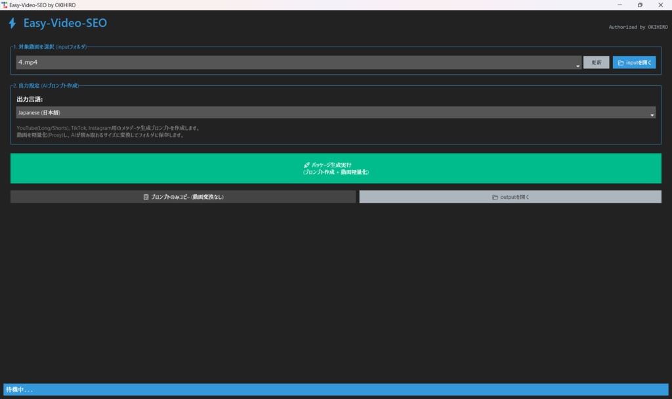This screenshot has width=672, height=399.
Task: Click the 更新 refresh button
Action: click(x=596, y=62)
